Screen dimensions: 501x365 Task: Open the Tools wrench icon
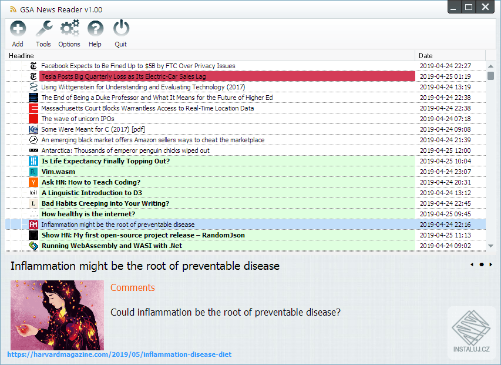44,29
